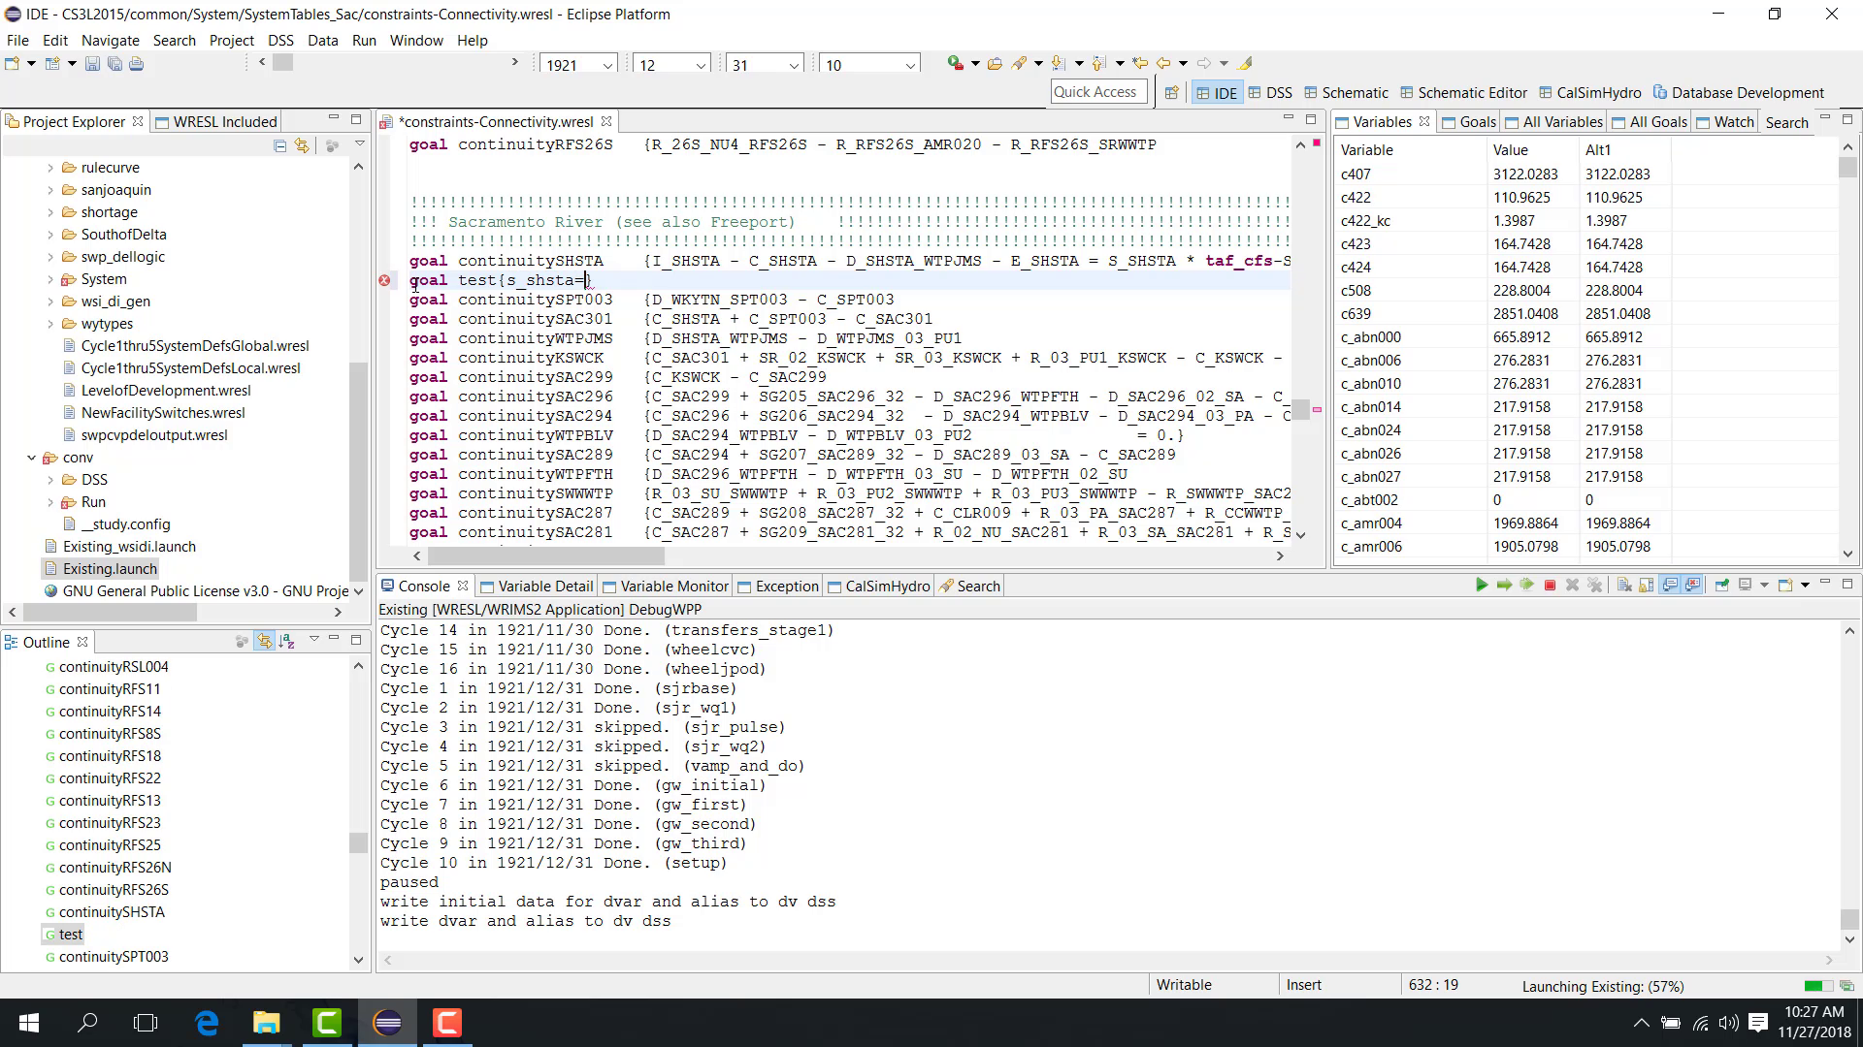Click the open folder icon in toolbar
The width and height of the screenshot is (1863, 1047).
[x=995, y=64]
